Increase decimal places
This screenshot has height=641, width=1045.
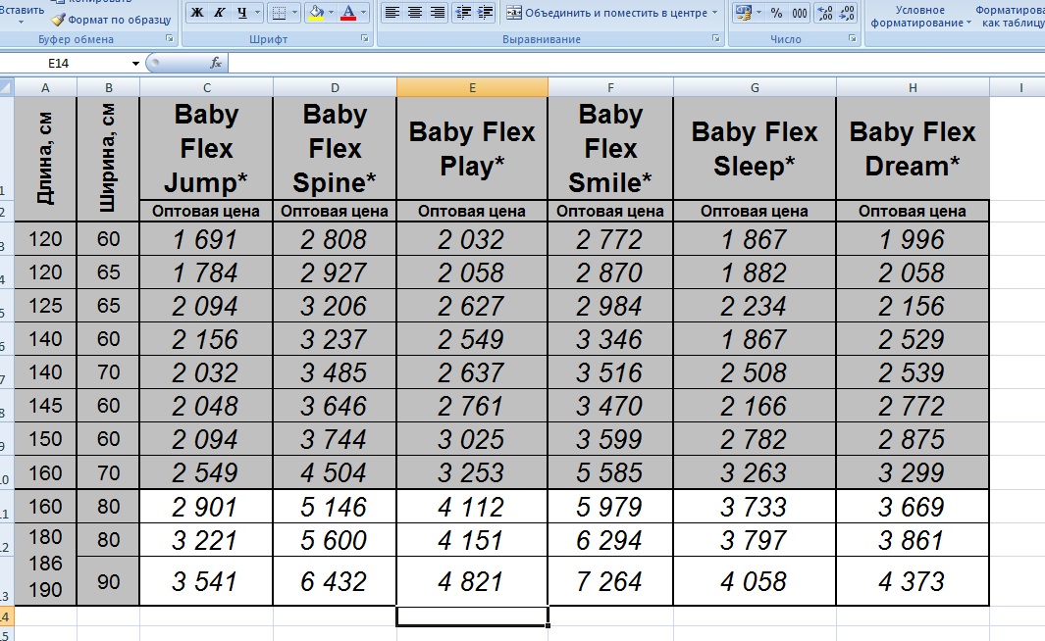tap(825, 13)
